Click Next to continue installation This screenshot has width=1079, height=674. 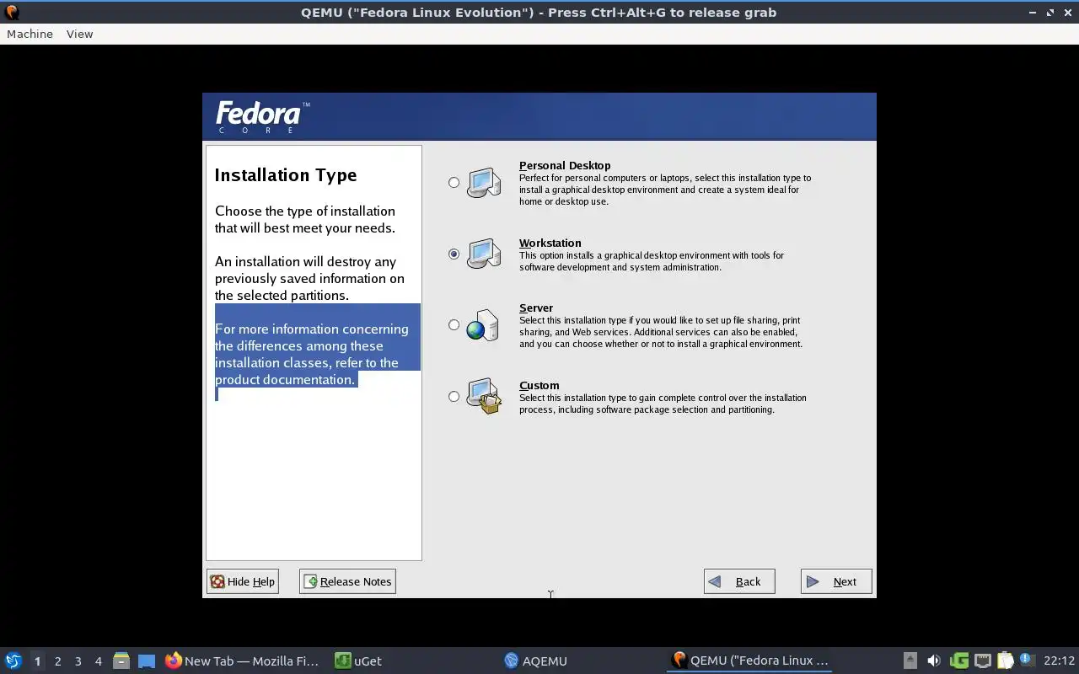click(836, 581)
